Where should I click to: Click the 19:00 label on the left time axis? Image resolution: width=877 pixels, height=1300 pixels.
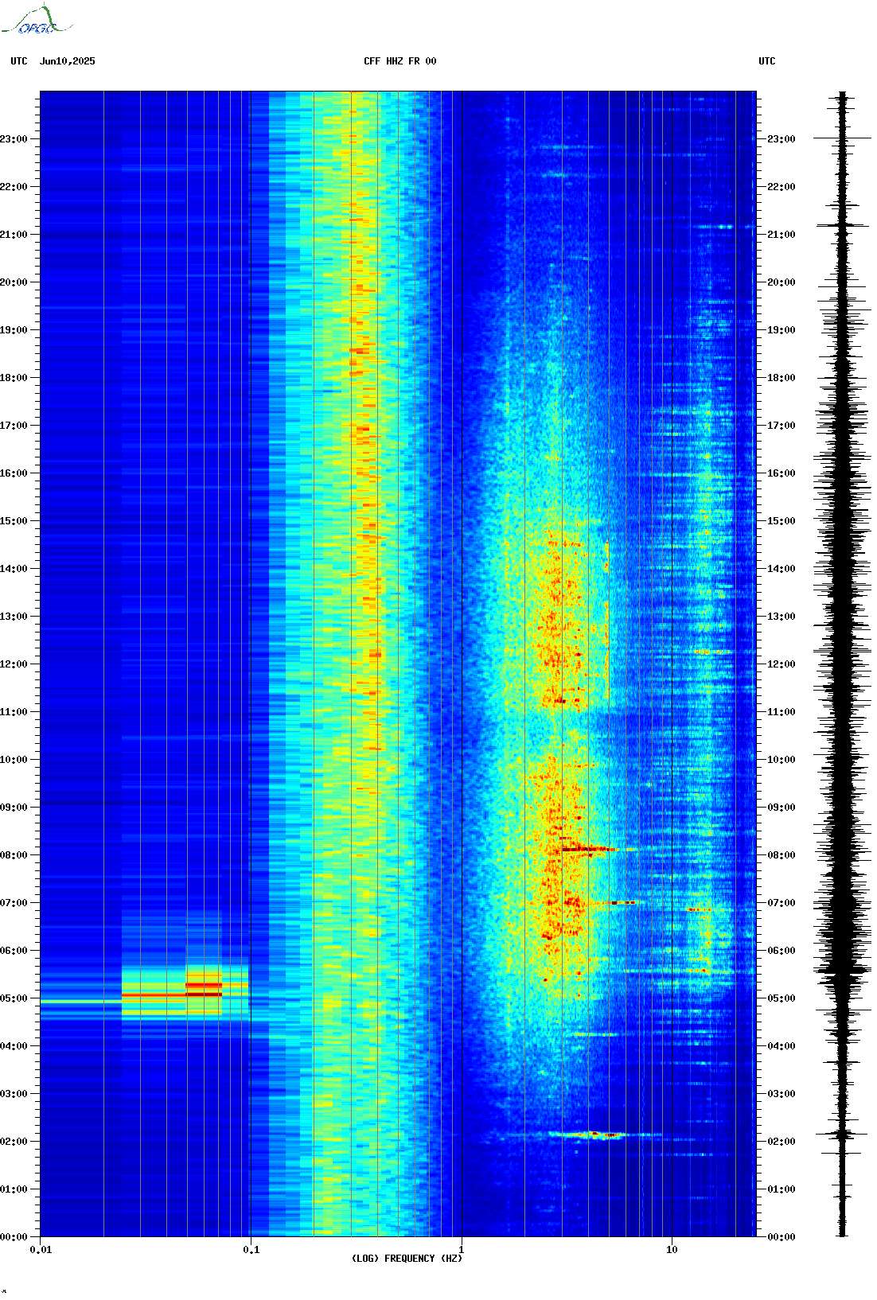click(x=14, y=330)
